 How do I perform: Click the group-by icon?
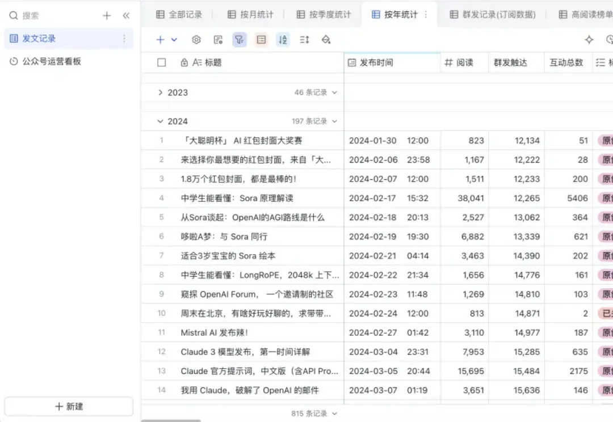(261, 40)
